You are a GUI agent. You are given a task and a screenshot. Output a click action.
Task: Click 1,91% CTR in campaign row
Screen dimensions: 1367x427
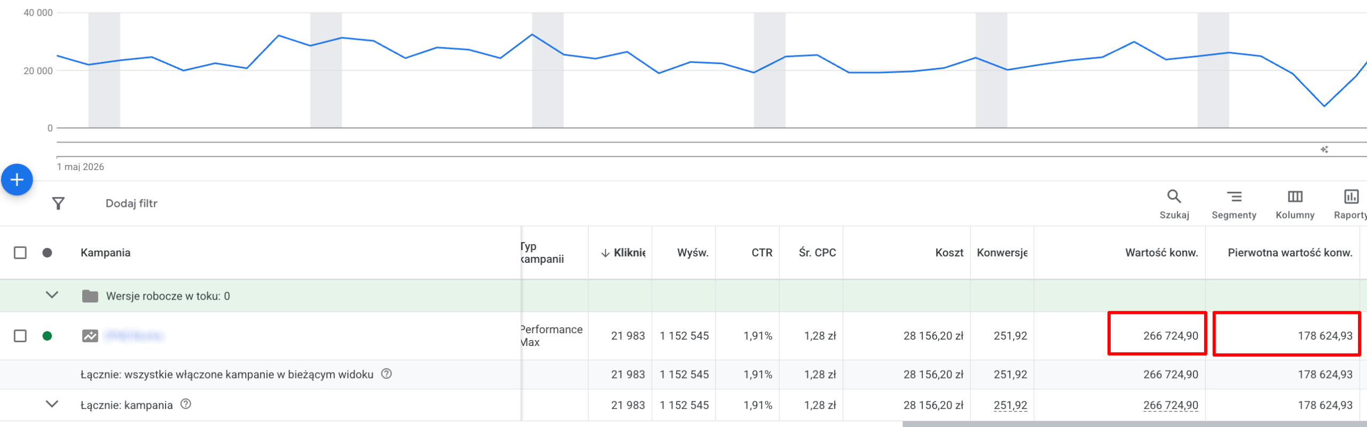[758, 336]
